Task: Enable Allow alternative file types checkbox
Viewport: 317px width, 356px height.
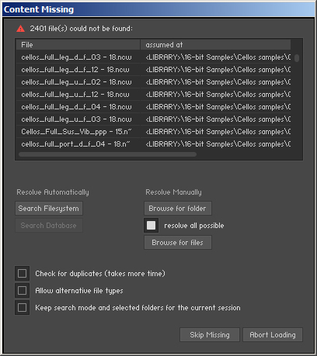Action: pos(22,290)
